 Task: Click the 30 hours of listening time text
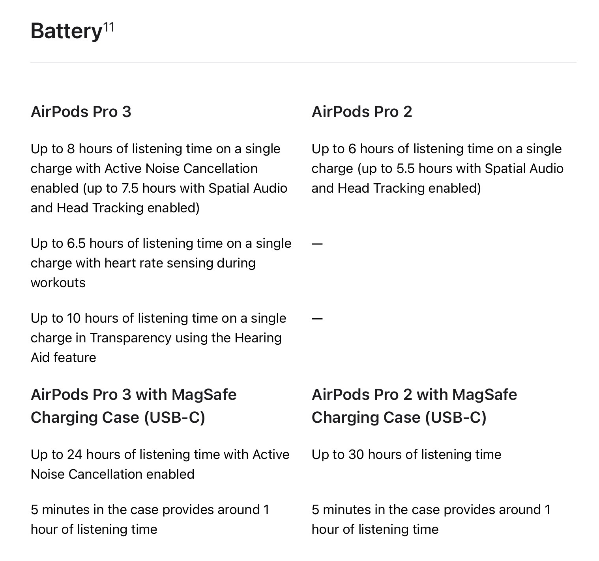406,455
